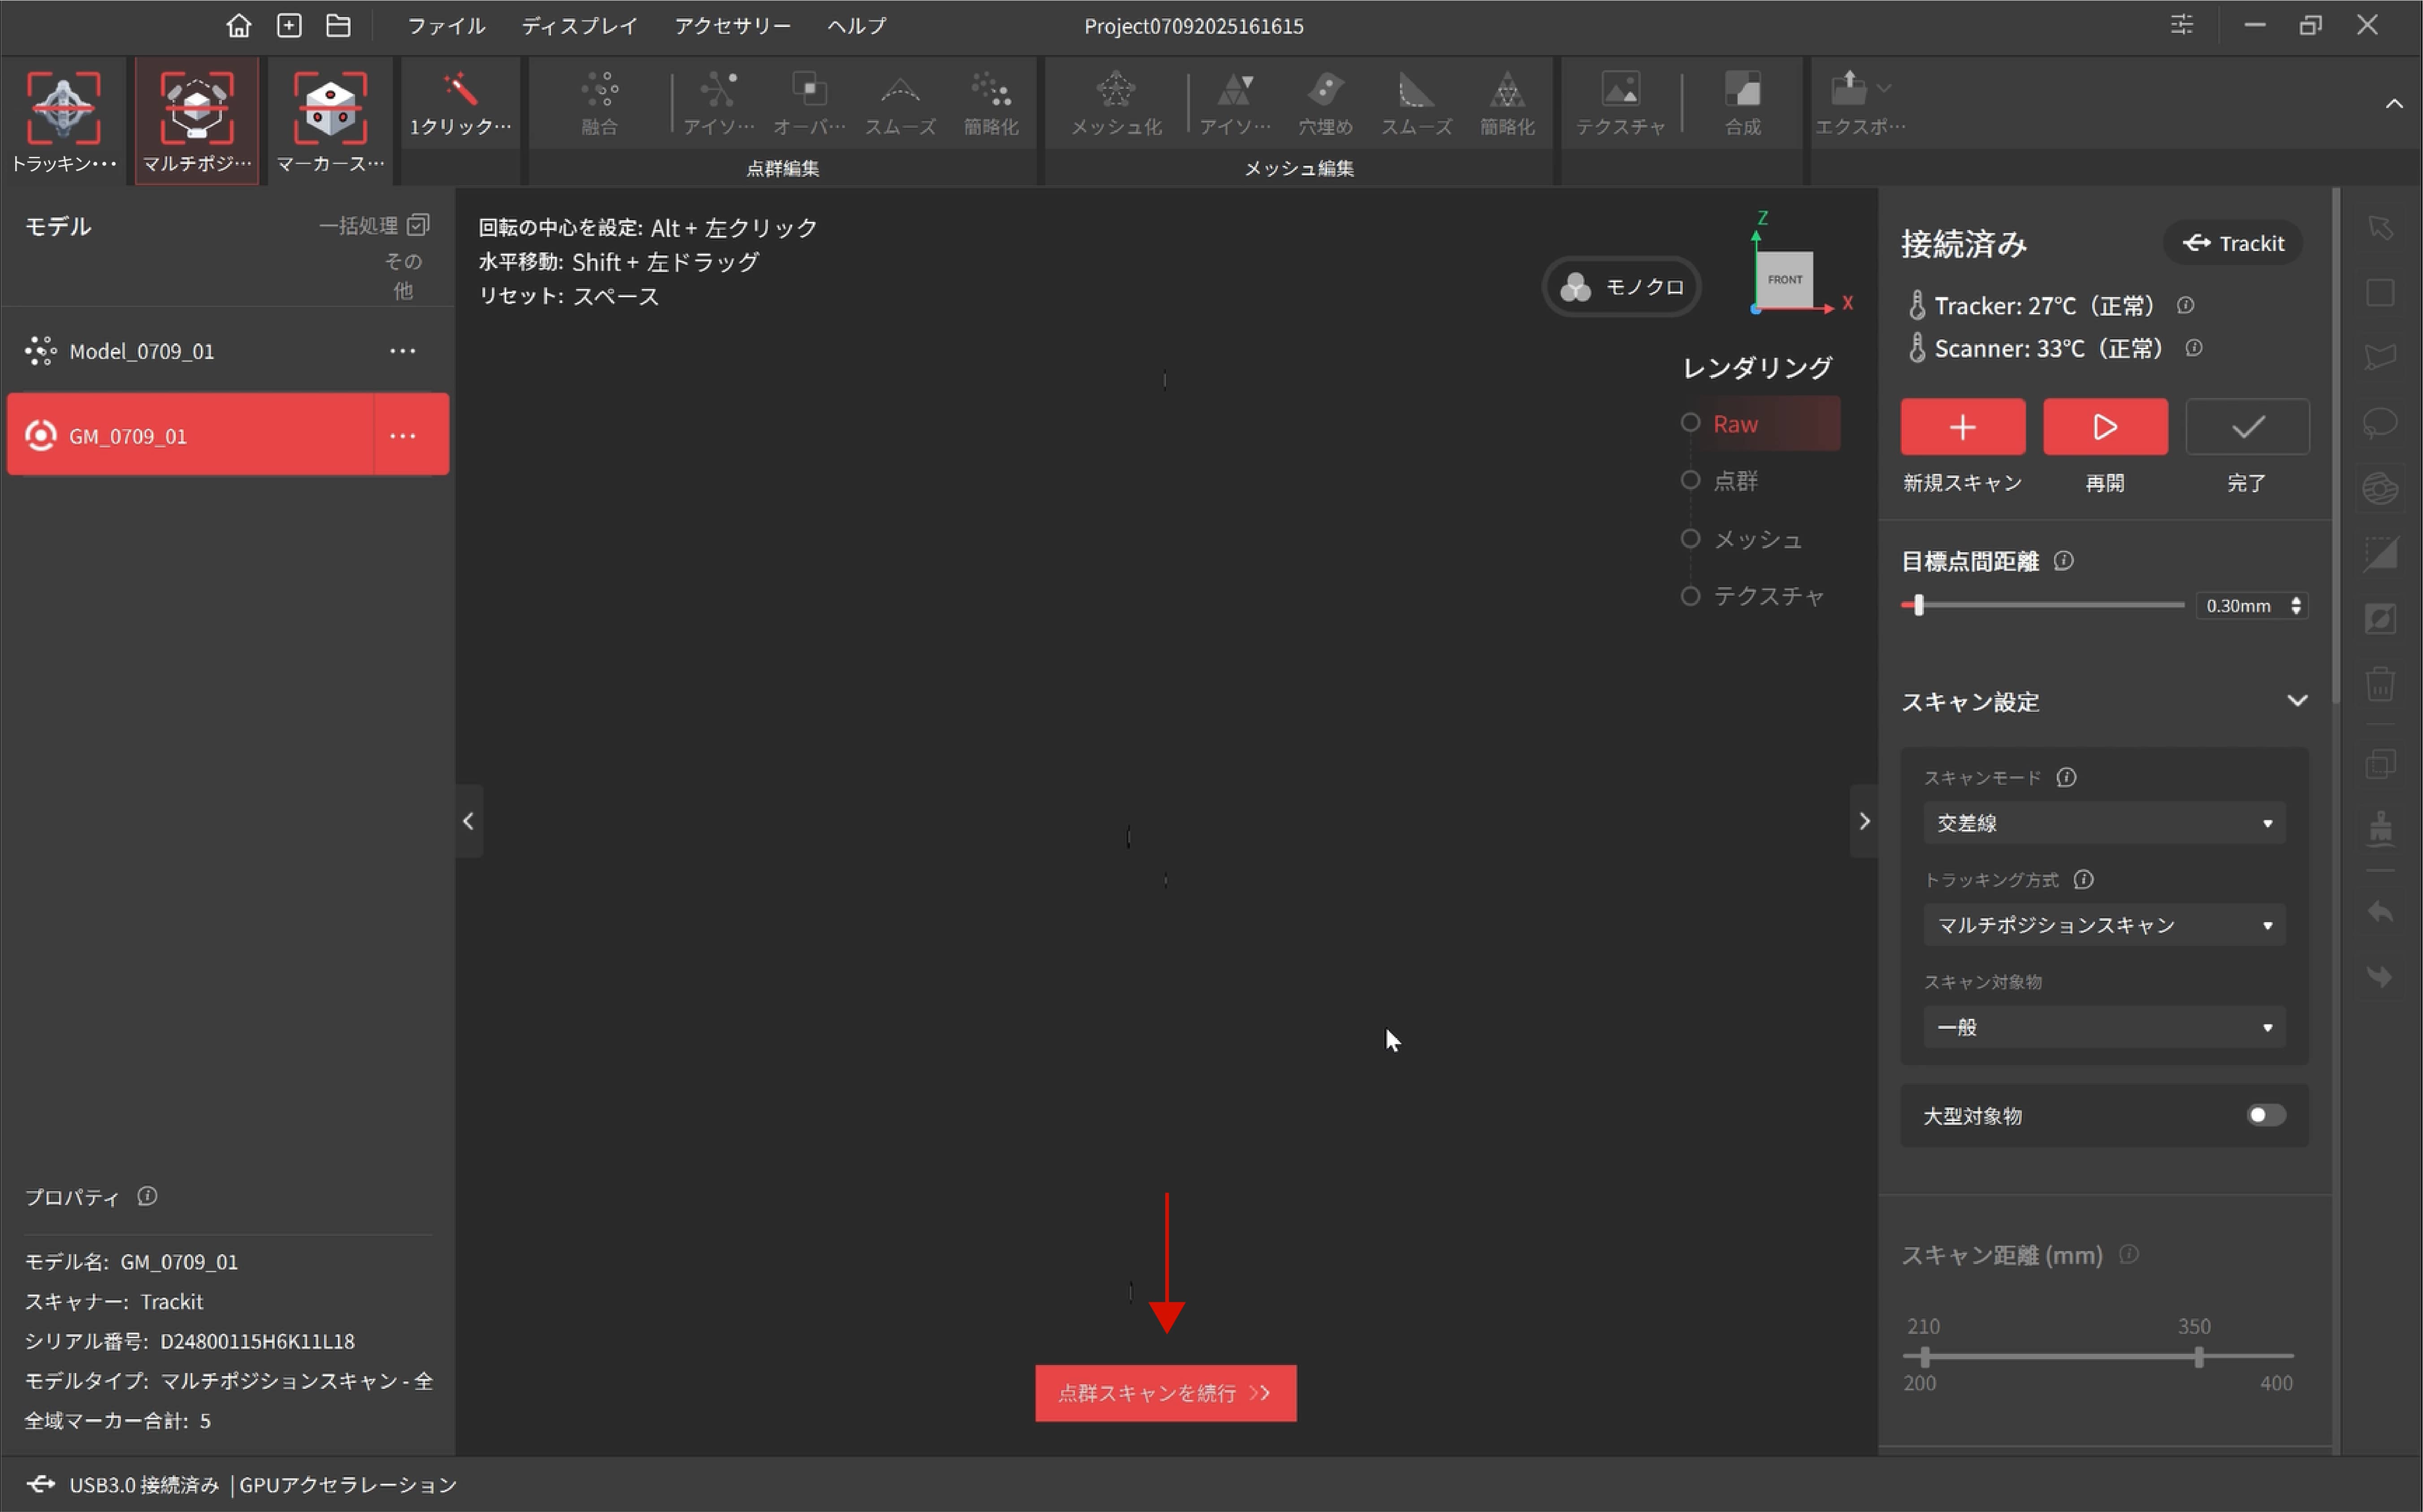Screen dimensions: 2423x1512
Task: Click the new project plus icon
Action: click(x=289, y=26)
